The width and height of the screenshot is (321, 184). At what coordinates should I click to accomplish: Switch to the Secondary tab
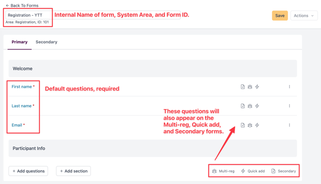[46, 42]
